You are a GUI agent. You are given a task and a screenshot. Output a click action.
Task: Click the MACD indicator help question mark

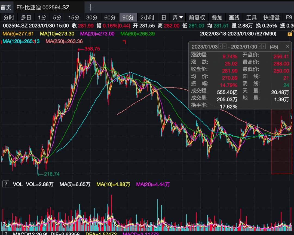click(6, 233)
